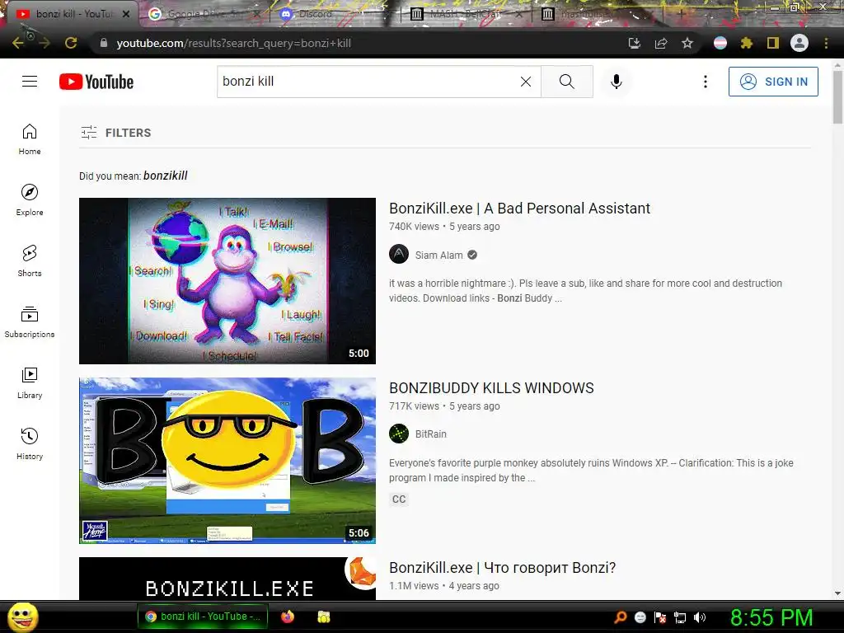844x633 pixels.
Task: Clear the search box with the X icon
Action: pos(526,82)
